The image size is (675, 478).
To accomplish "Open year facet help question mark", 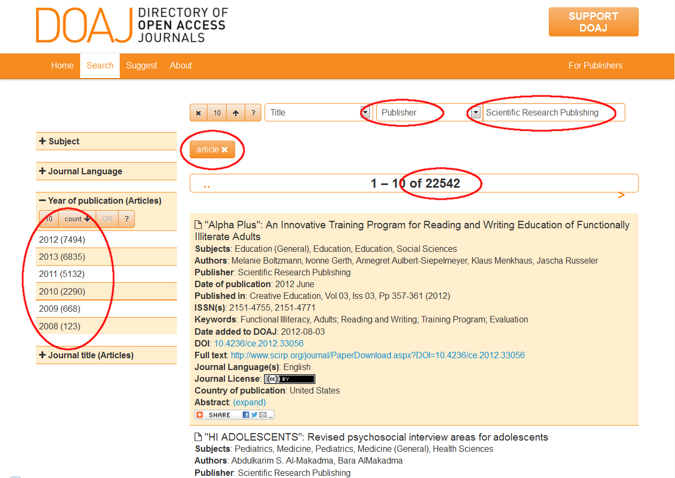I will (x=126, y=219).
